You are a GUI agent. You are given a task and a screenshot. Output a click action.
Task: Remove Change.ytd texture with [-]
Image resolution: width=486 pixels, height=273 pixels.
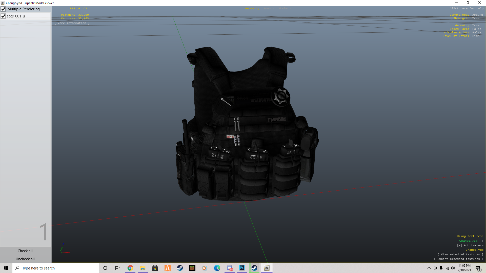pos(481,241)
